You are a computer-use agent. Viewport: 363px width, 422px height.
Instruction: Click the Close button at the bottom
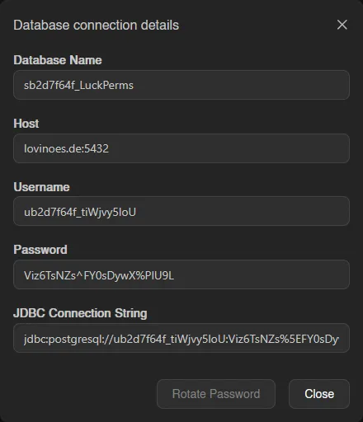tap(319, 394)
